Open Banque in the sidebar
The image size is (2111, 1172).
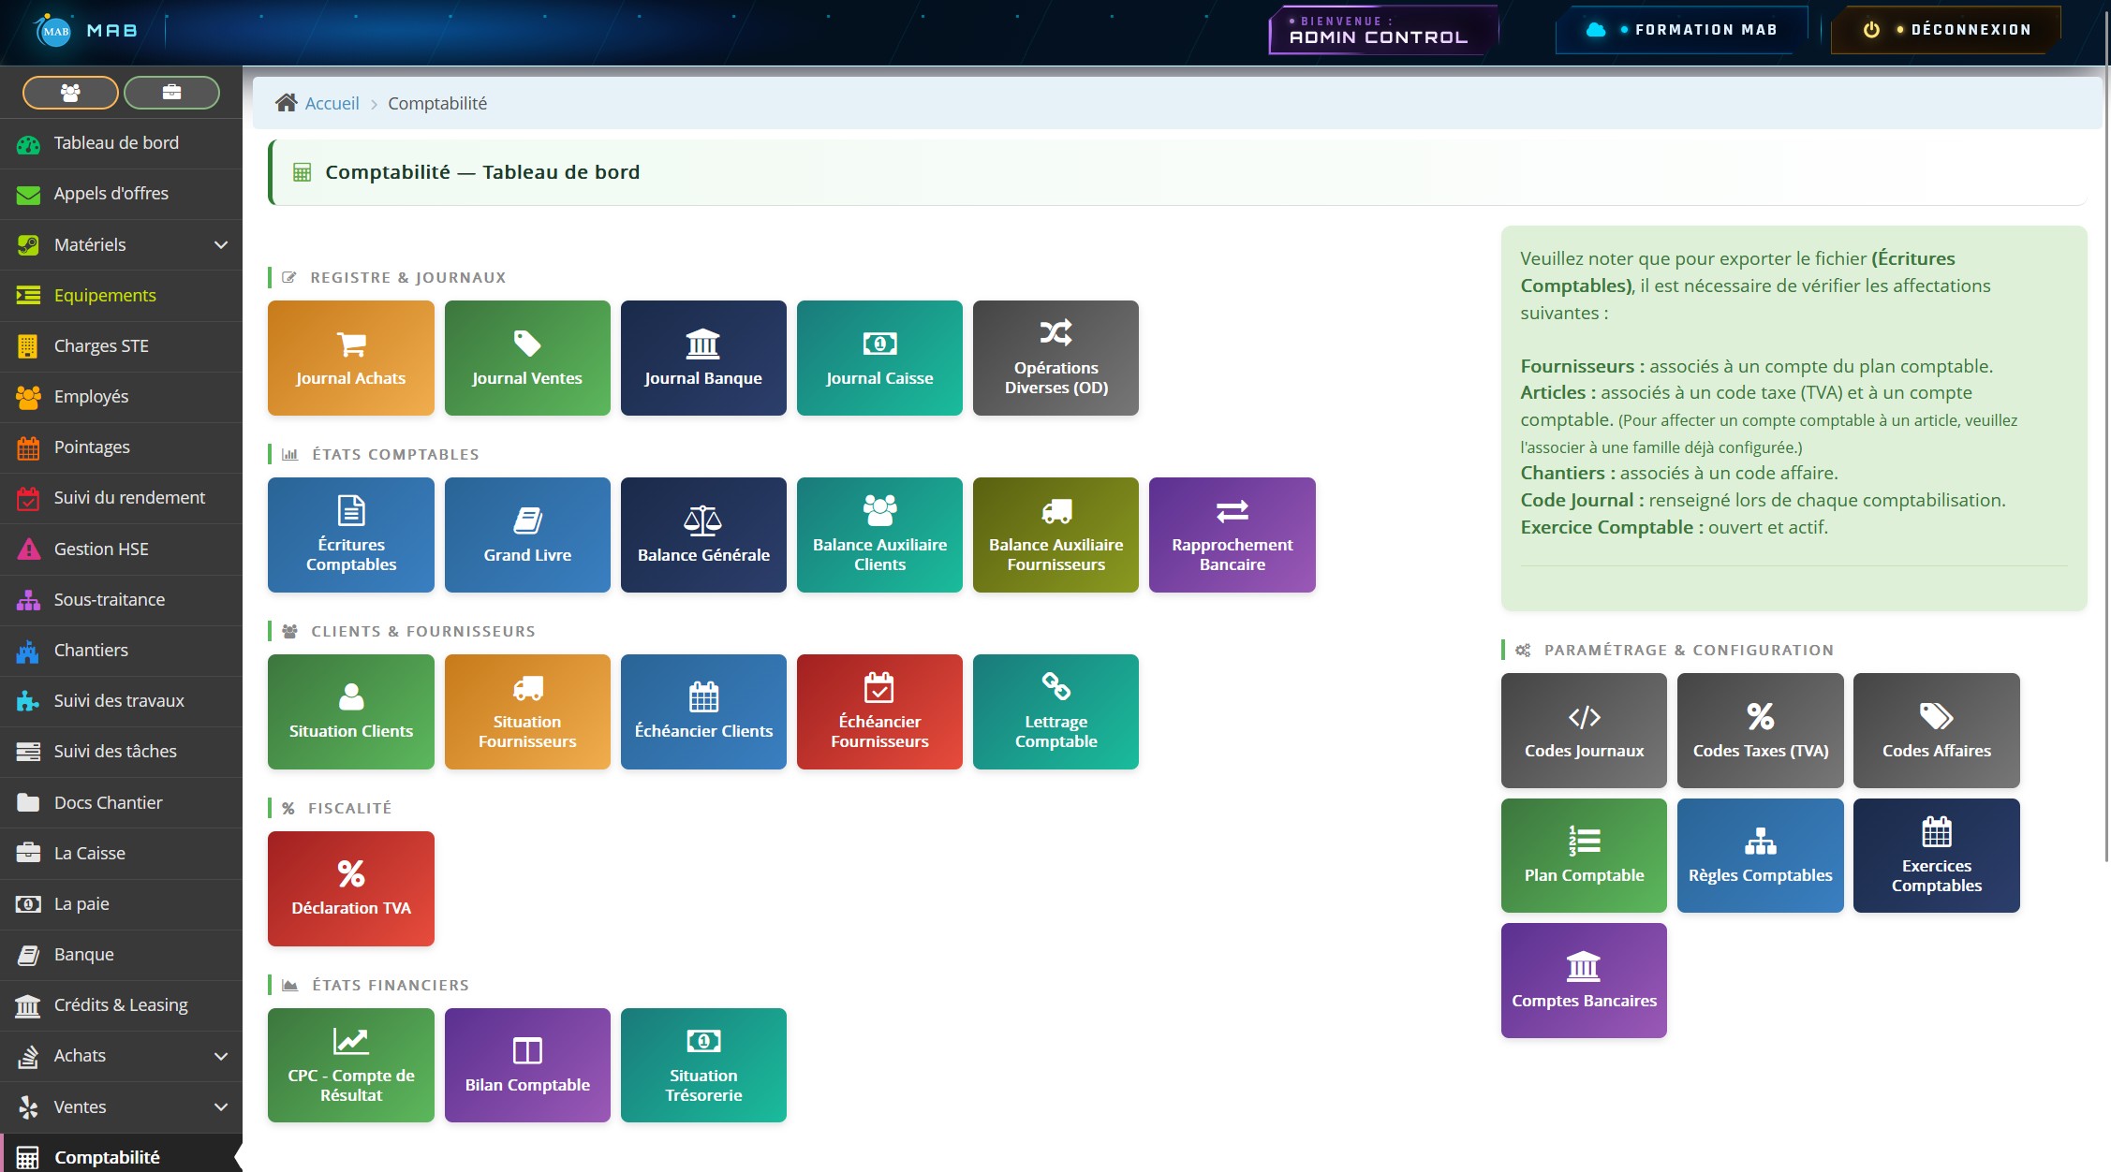click(121, 955)
